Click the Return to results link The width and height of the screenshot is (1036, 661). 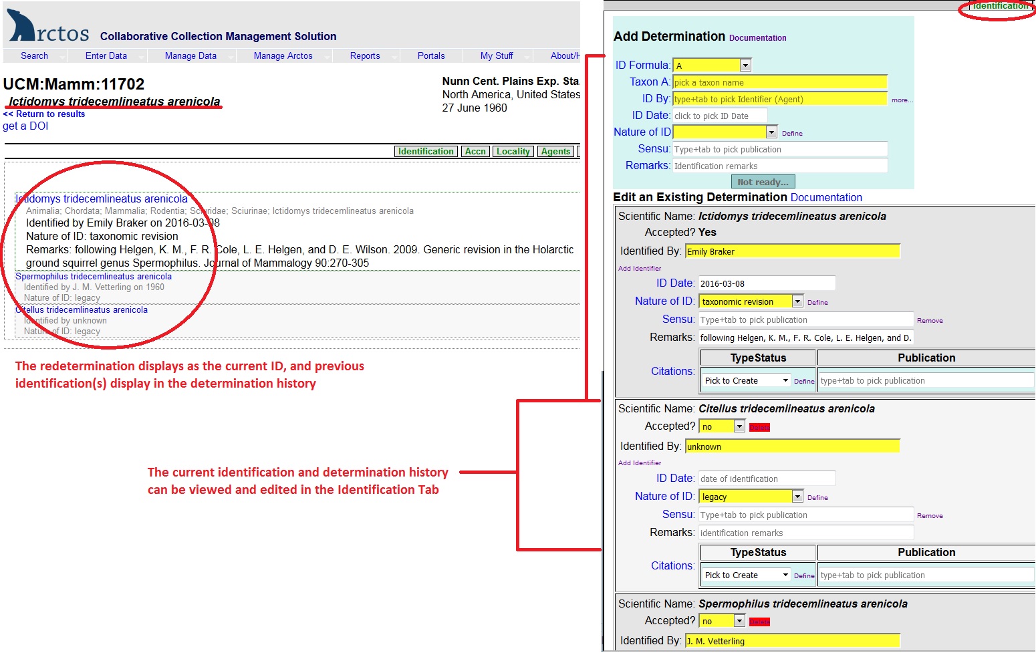coord(44,114)
